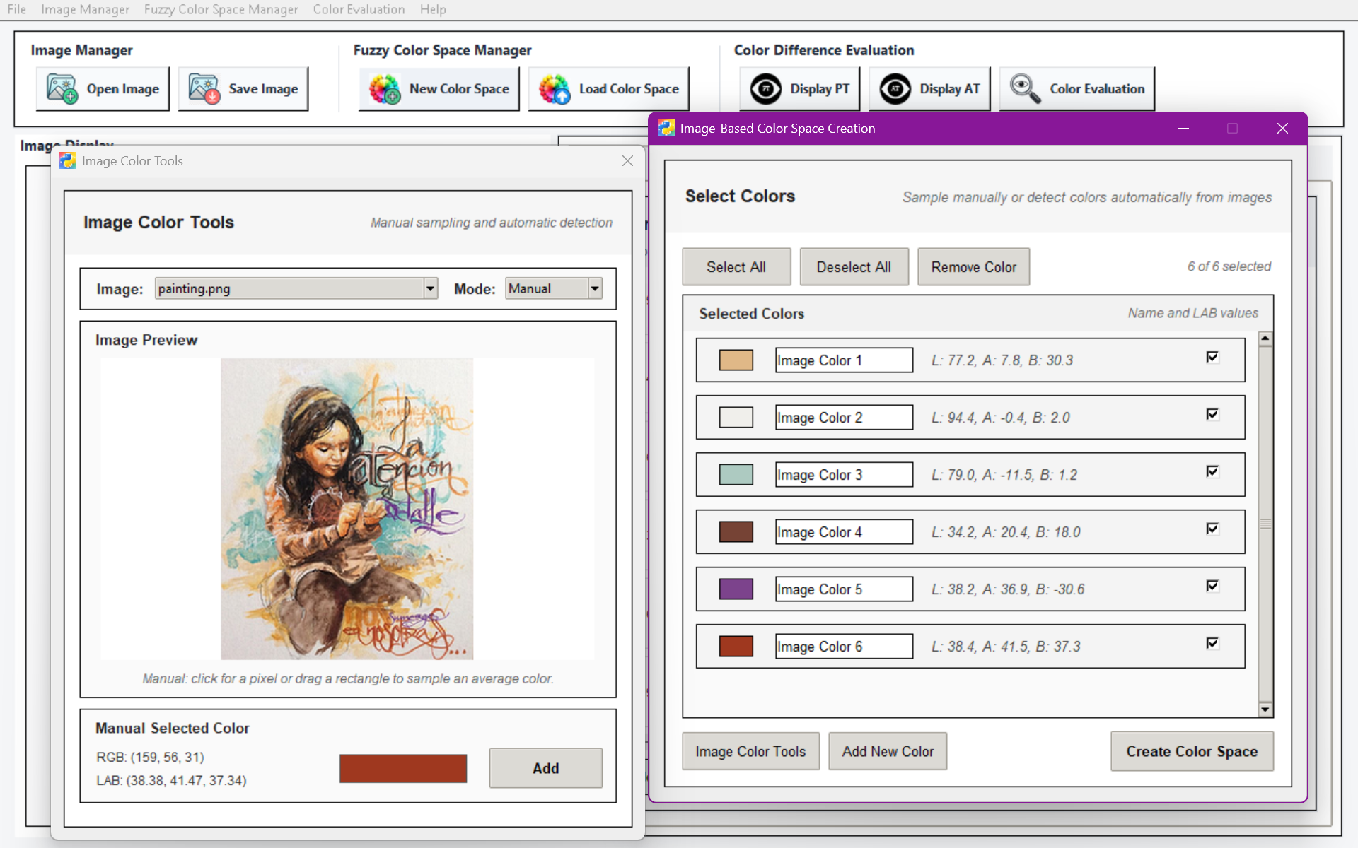Click the New Color Space color wheel icon

pyautogui.click(x=385, y=89)
